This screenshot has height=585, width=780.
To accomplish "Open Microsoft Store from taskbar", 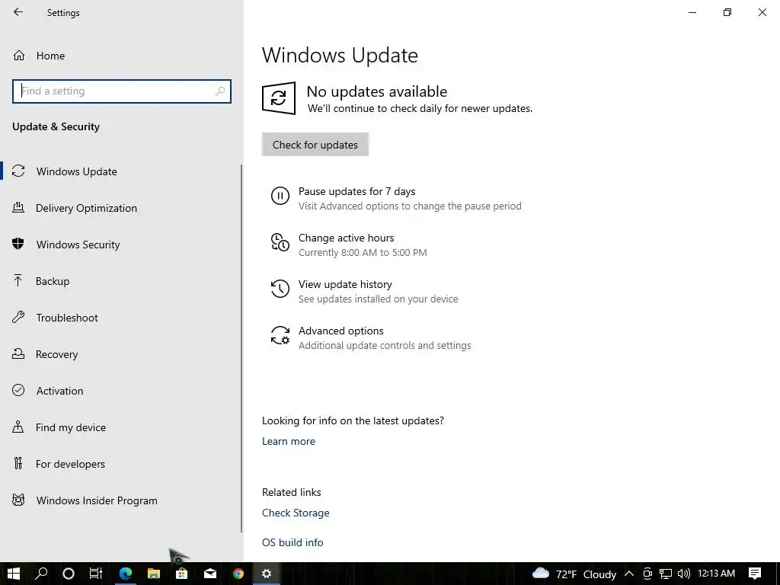I will (x=181, y=574).
